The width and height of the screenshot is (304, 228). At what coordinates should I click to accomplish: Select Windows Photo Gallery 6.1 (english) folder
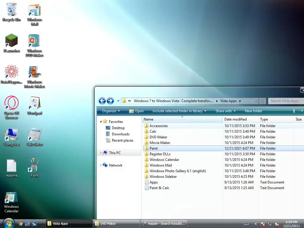click(224, 171)
